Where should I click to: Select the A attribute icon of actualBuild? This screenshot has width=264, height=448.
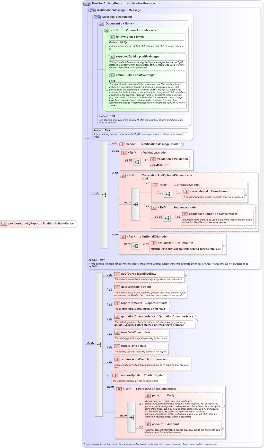pyautogui.click(x=112, y=75)
